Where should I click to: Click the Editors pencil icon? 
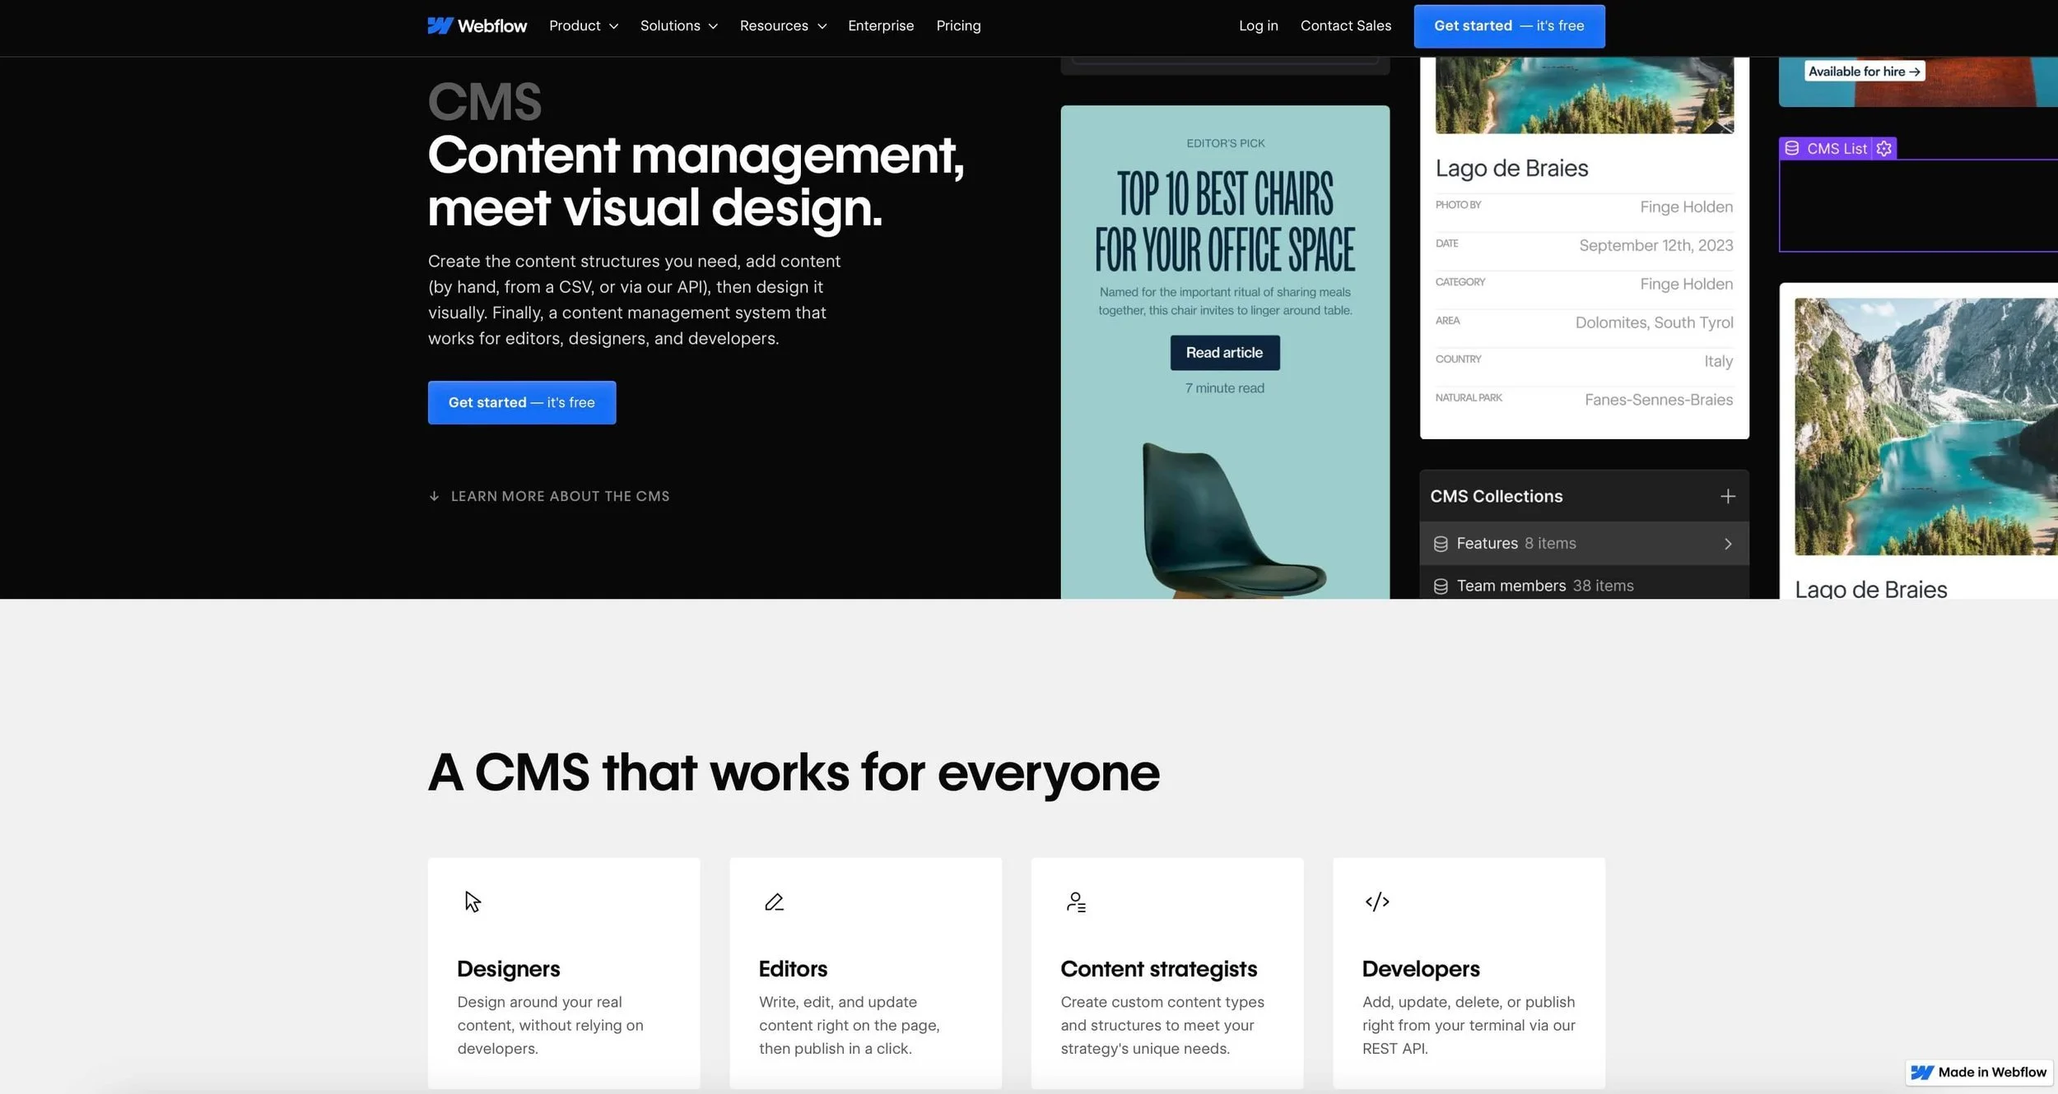click(x=774, y=902)
